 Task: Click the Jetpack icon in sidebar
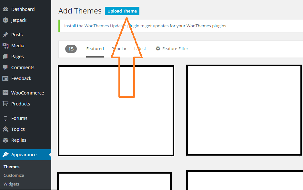pos(5,20)
